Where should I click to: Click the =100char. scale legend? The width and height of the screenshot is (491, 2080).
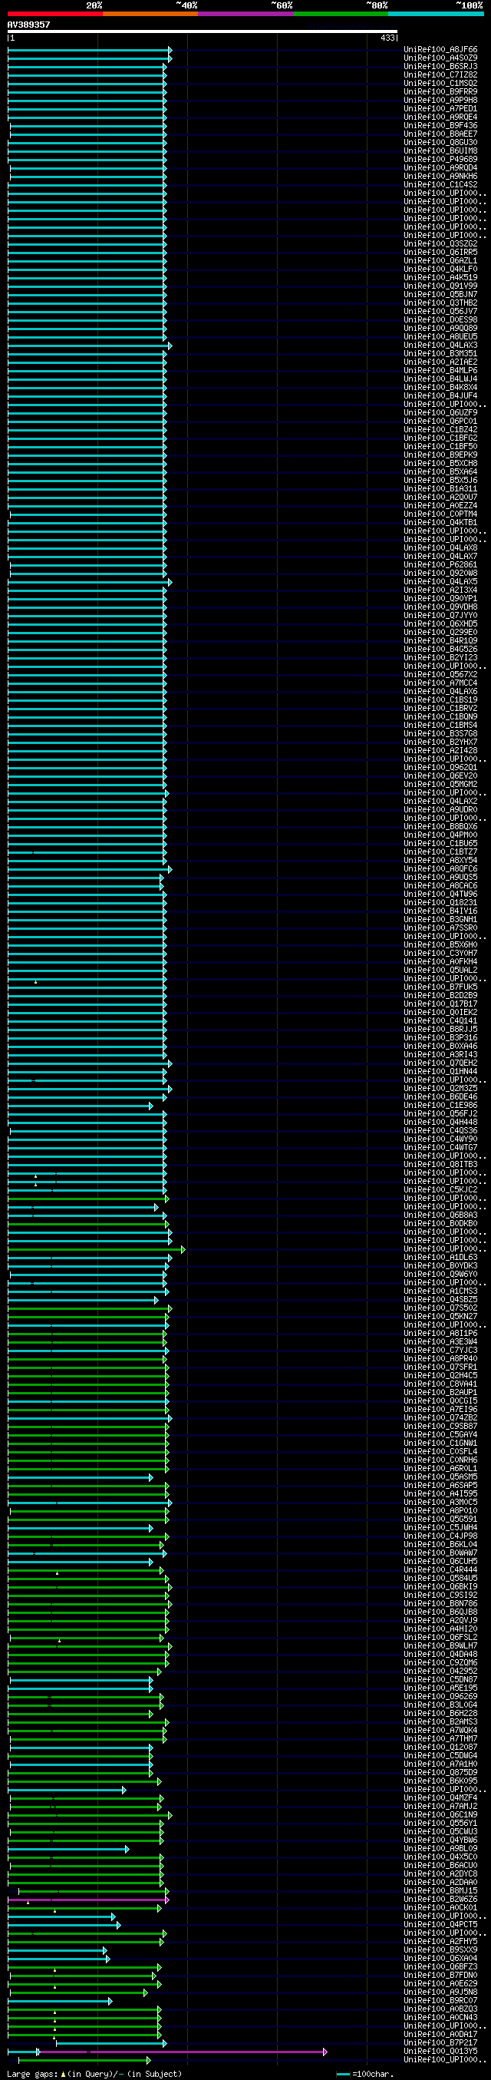tap(365, 2075)
